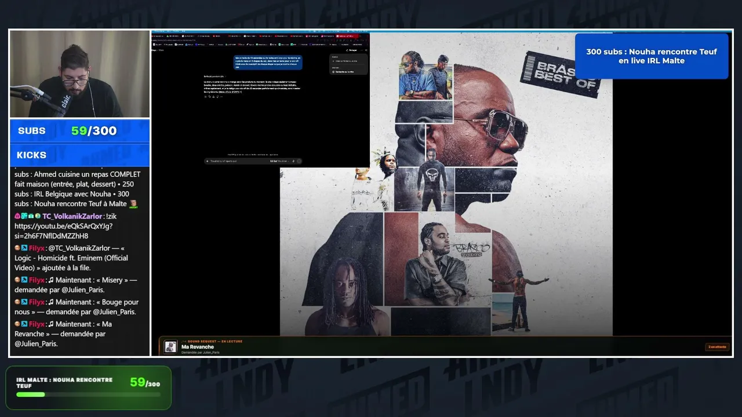Click the 'Sound Request — En lecture' label
This screenshot has height=417, width=742.
click(212, 341)
